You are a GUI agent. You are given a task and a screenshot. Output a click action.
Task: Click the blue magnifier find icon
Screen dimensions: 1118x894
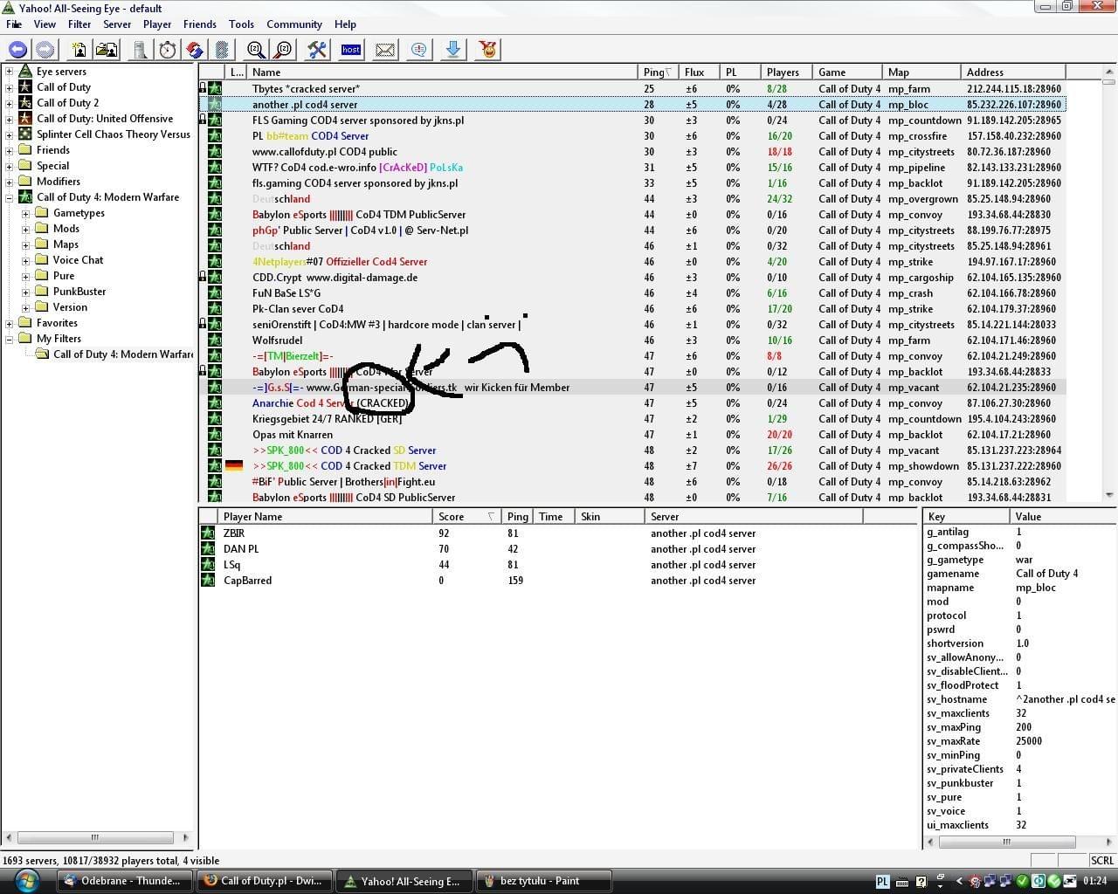(256, 50)
